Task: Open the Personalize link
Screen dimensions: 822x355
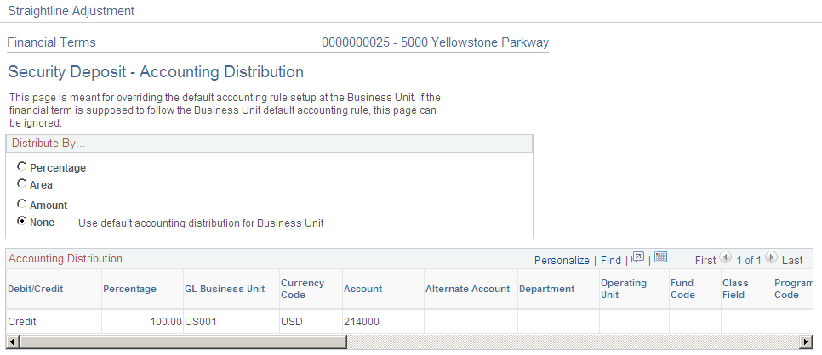Action: (562, 260)
